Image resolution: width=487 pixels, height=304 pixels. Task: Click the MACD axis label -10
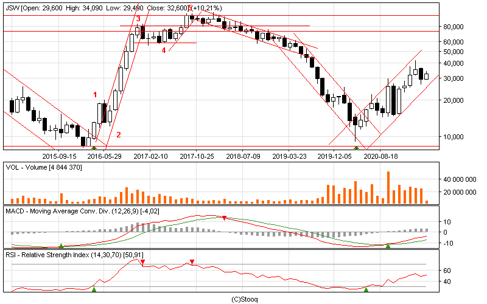(447, 243)
